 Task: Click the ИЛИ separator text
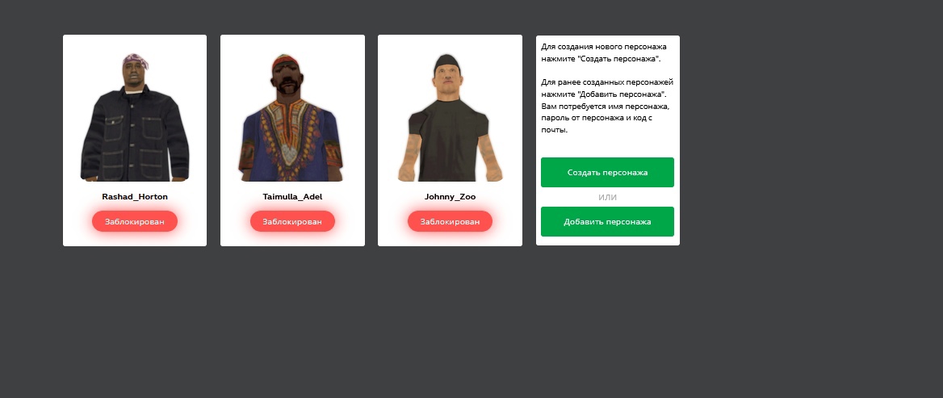(x=607, y=197)
